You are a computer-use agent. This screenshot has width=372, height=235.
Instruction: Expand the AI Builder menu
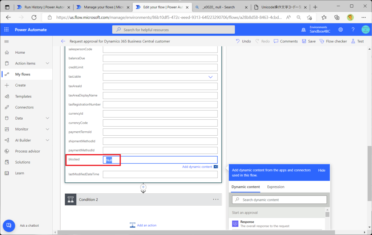point(48,140)
